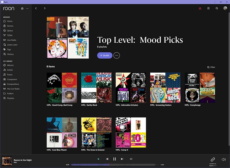The height and width of the screenshot is (168, 230).
Task: Open search magnifier in top bar
Action: click(x=217, y=8)
